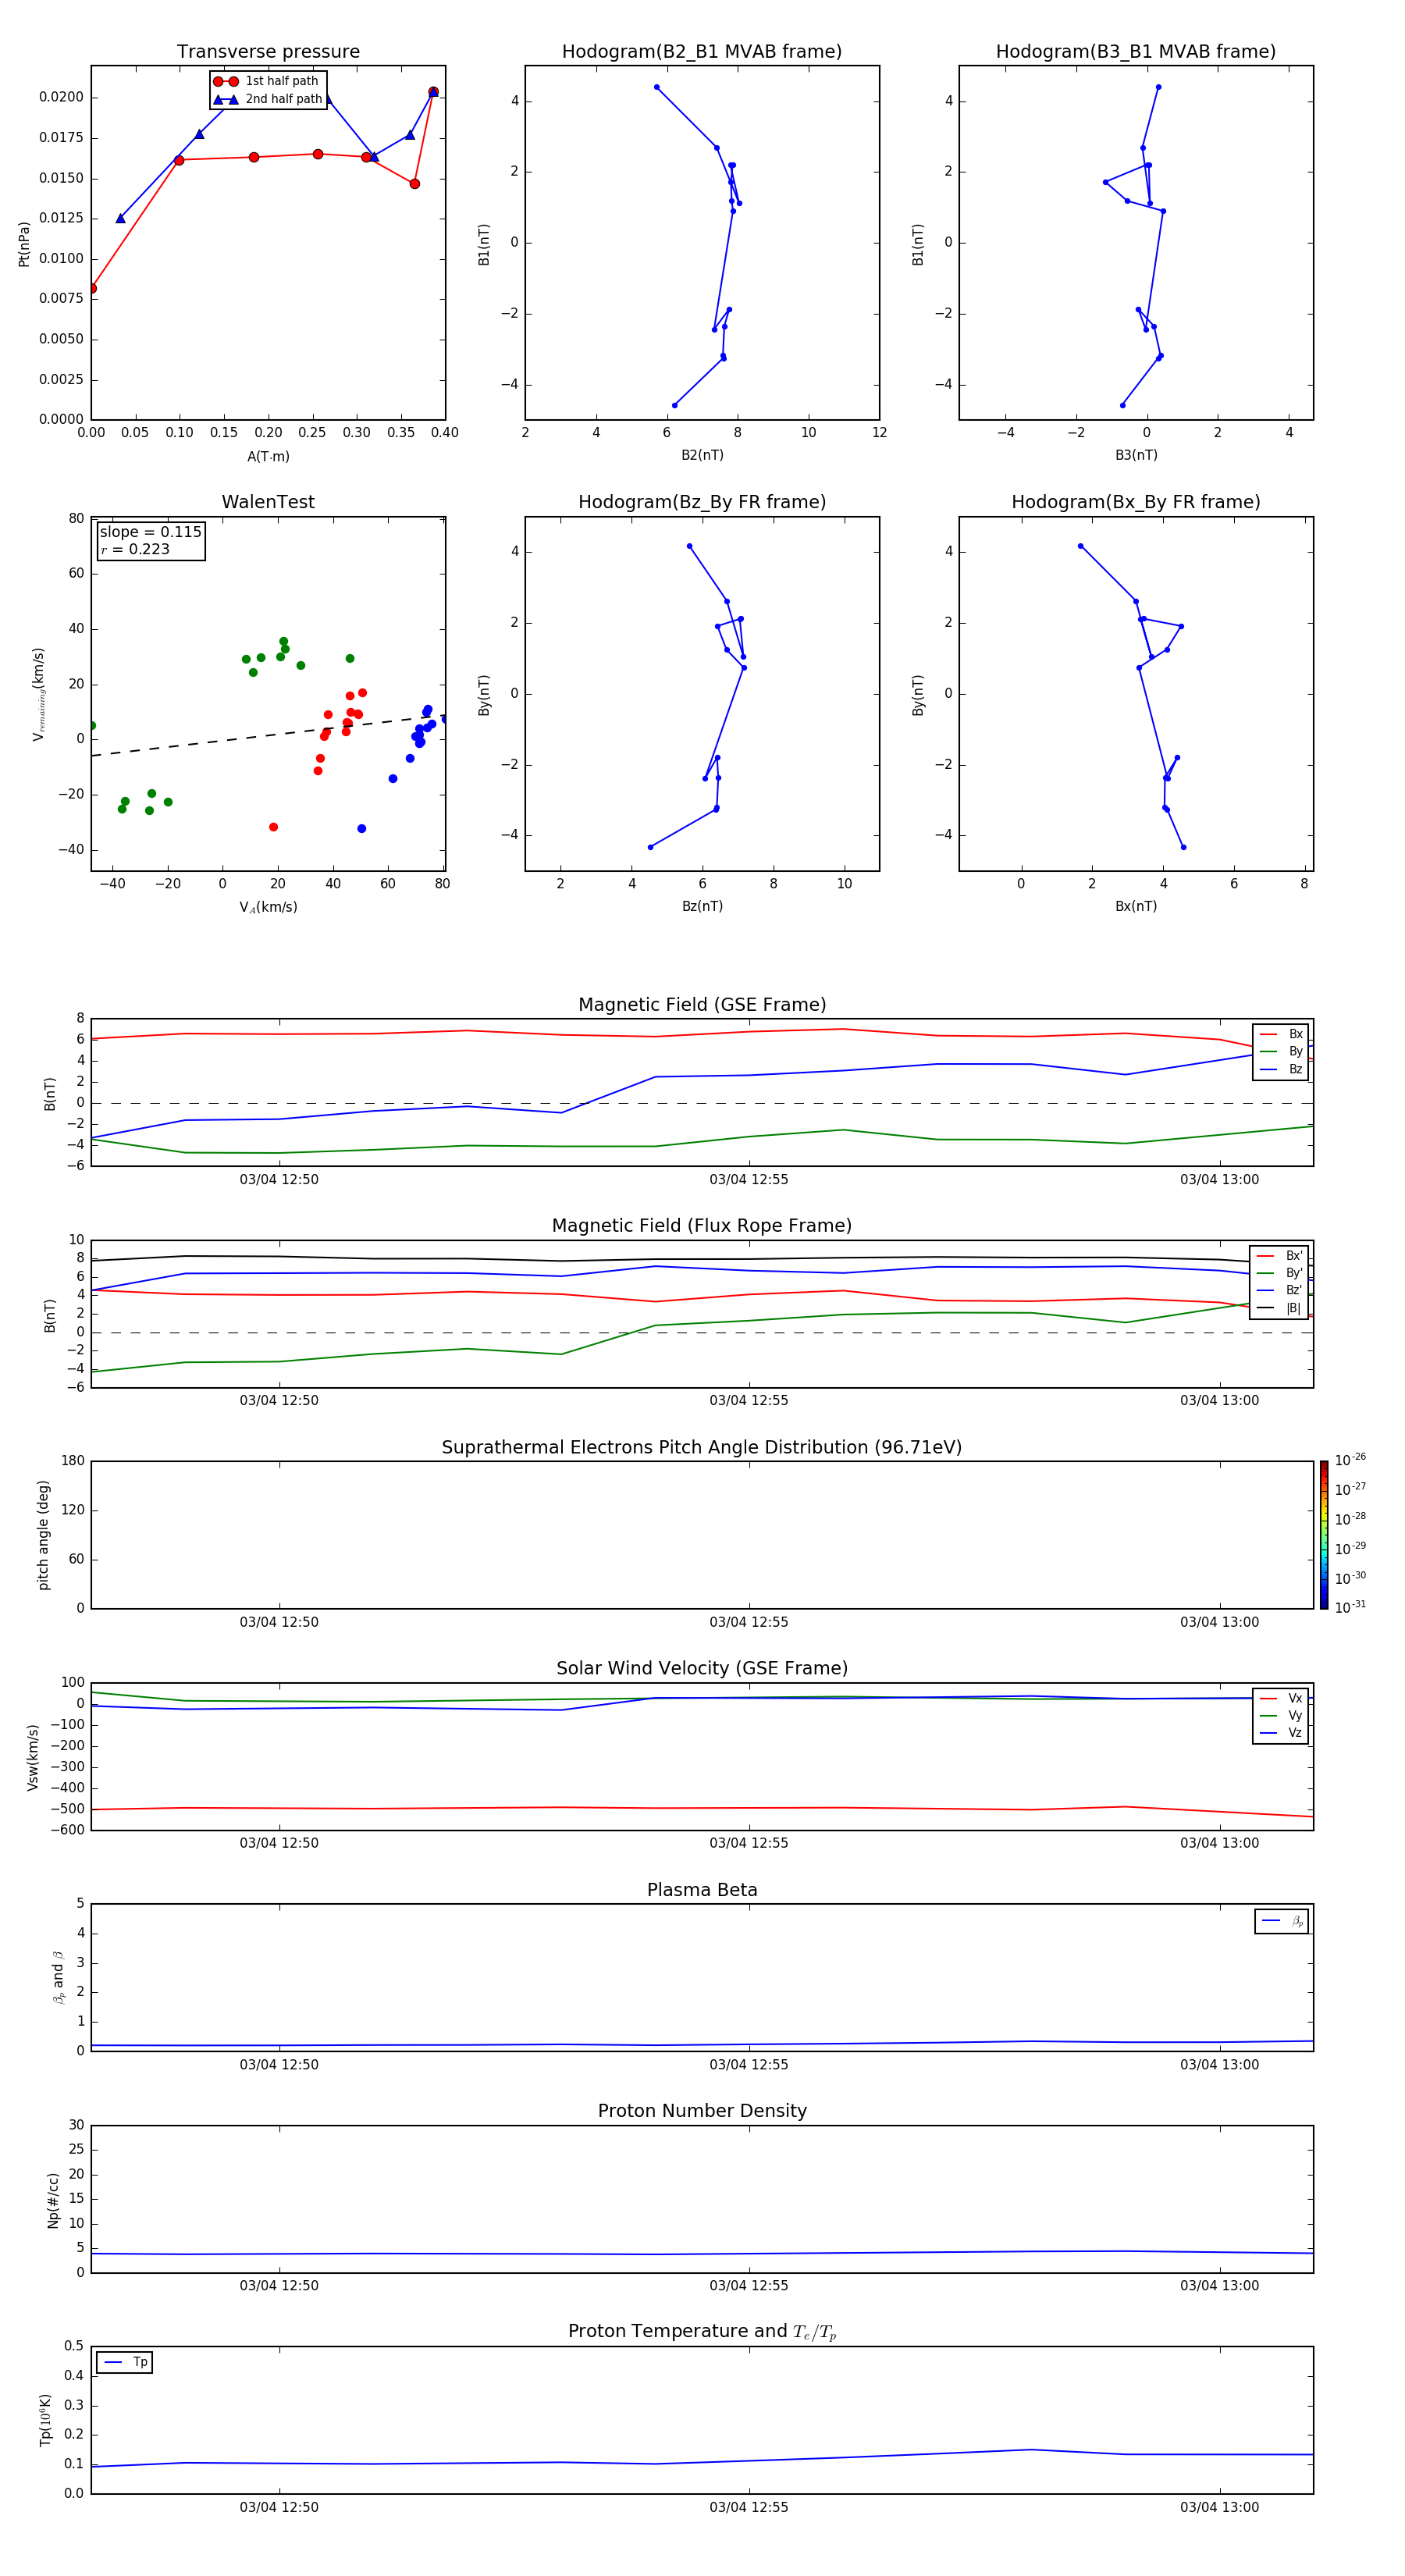
Task: Click the "Np(#/cc)" y-axis label
Action: [53, 2200]
